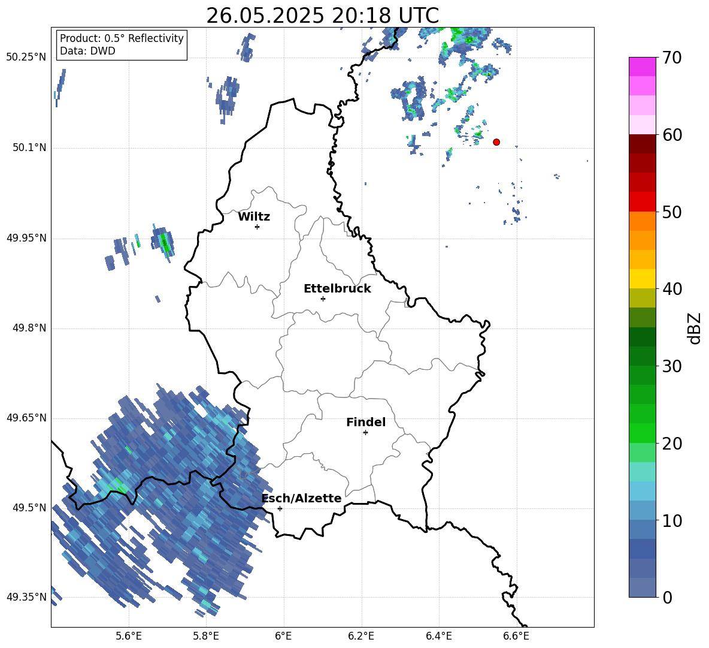Image resolution: width=709 pixels, height=648 pixels.
Task: Click the 5.6°E longitude label
Action: (129, 637)
